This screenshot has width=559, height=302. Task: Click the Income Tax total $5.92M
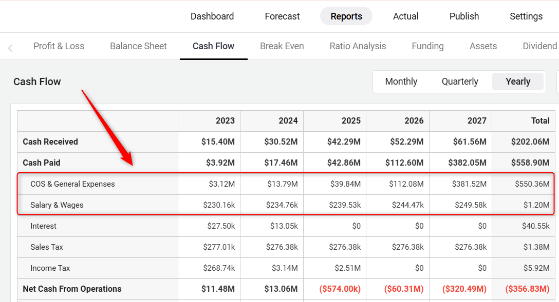(x=536, y=268)
